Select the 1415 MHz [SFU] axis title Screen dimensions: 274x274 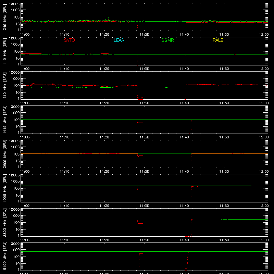point(5,120)
